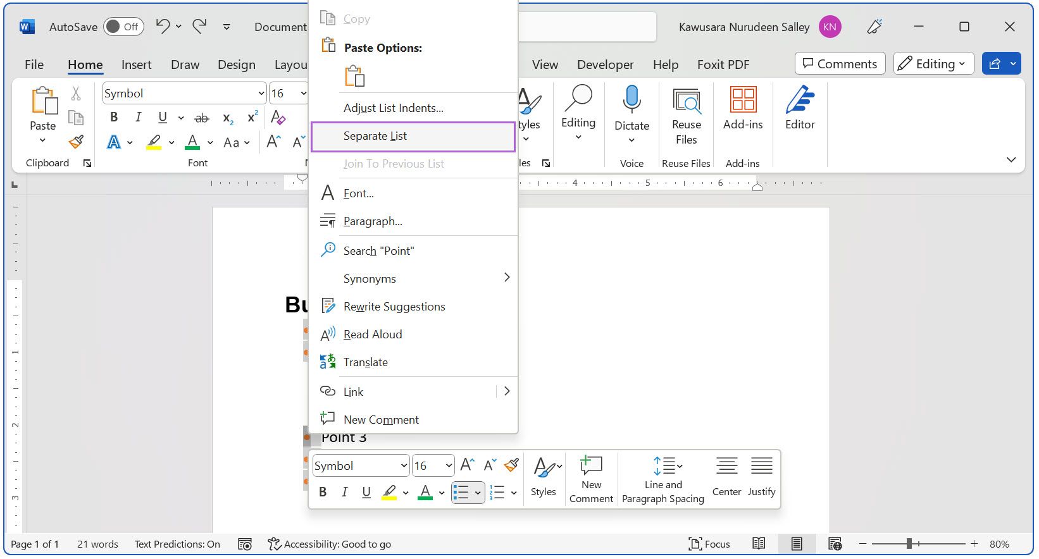The image size is (1039, 559).
Task: Open the ribbon font size dropdown
Action: [303, 94]
